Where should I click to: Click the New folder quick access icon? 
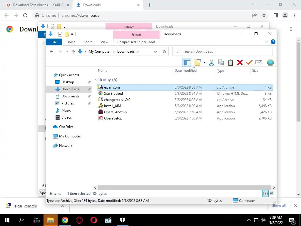point(67,34)
